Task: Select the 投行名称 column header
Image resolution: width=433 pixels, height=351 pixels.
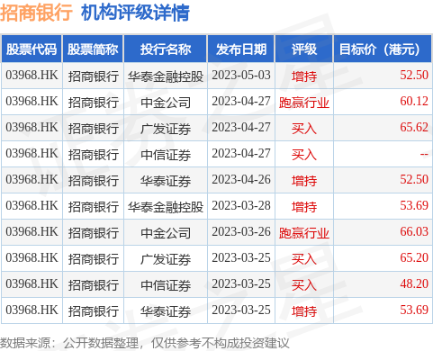Action: coord(166,49)
